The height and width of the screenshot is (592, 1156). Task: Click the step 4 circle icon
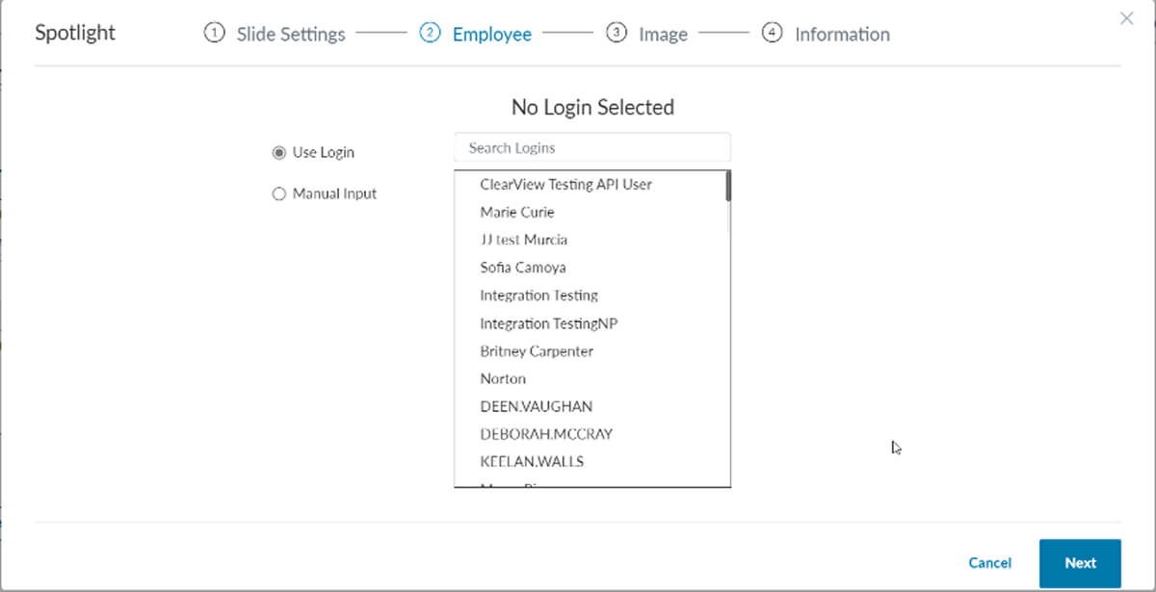(x=772, y=34)
